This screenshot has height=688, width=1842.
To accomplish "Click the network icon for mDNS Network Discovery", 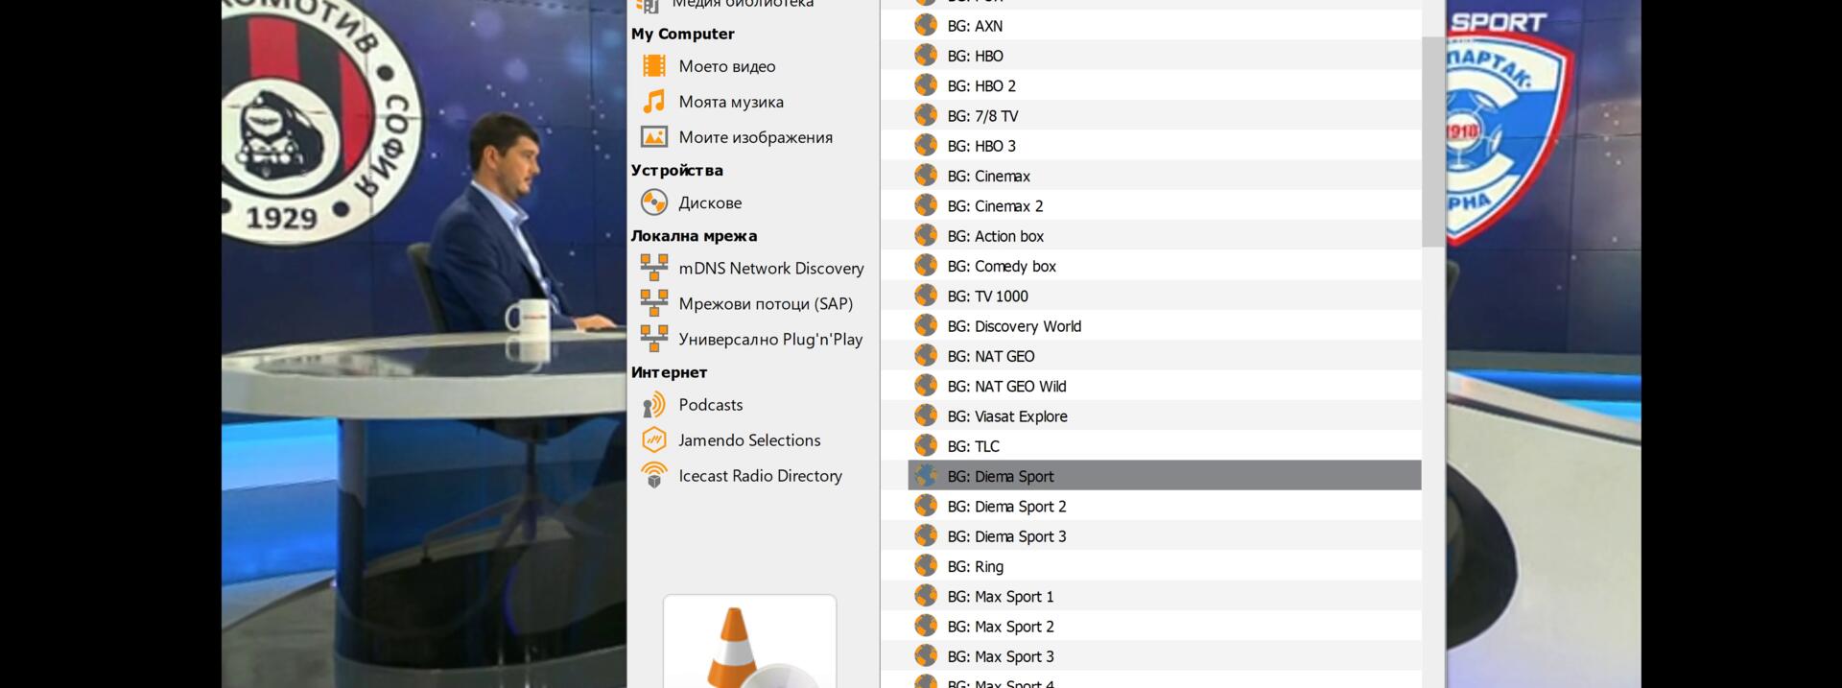I will coord(654,269).
